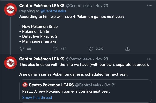Open the Oct 21 quoted tweet timestamp
156x103 pixels.
tap(110, 85)
